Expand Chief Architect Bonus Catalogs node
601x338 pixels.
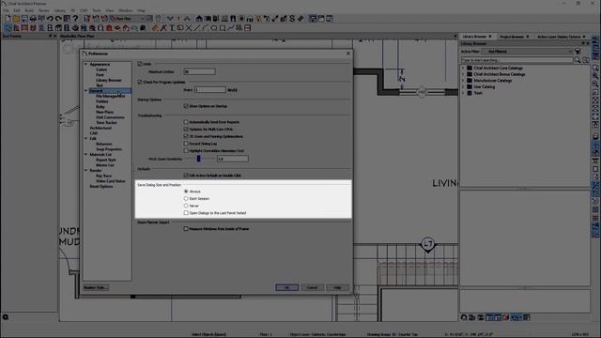coord(463,74)
